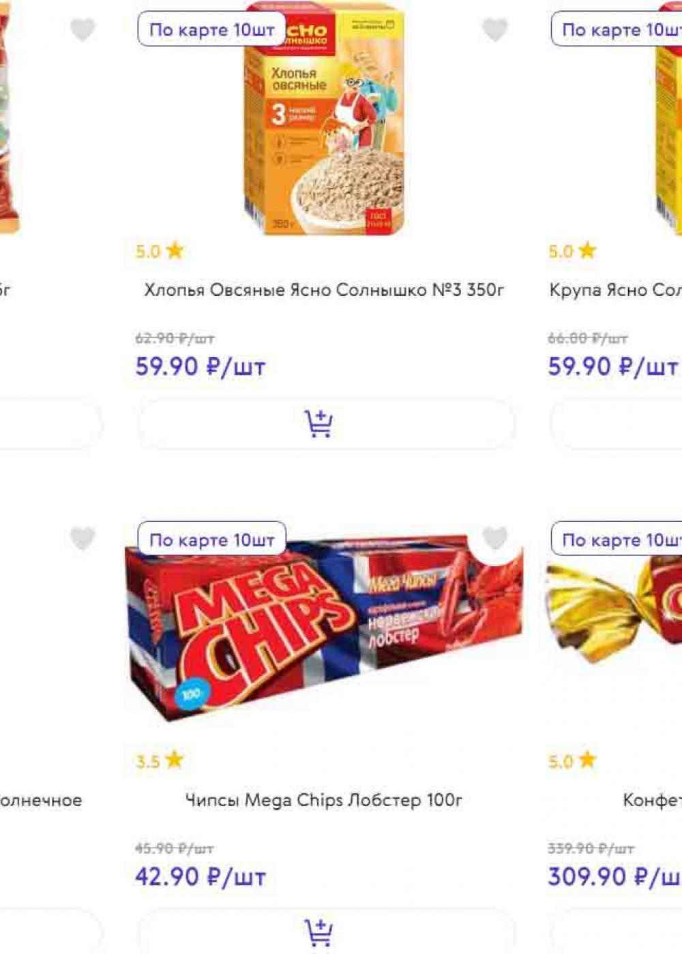Click the star rating for Хлопья Овсяные
Image resolution: width=682 pixels, height=954 pixels.
[x=160, y=251]
